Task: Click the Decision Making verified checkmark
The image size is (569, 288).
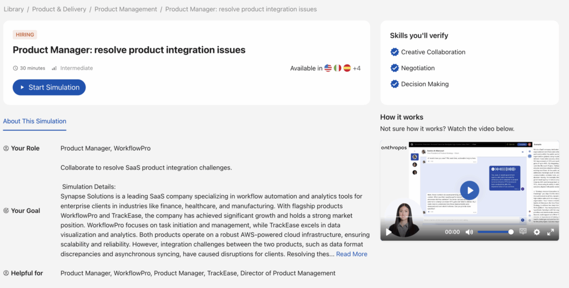Action: (395, 85)
